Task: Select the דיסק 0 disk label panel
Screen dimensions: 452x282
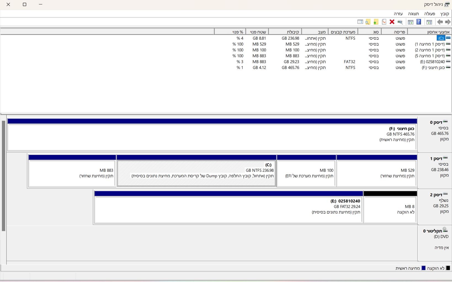Action: point(435,134)
